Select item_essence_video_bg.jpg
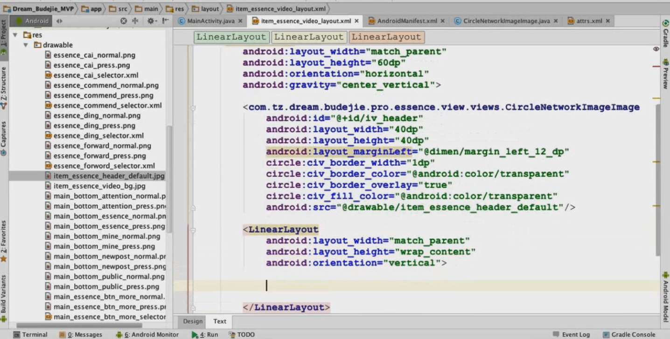The height and width of the screenshot is (339, 670). pyautogui.click(x=99, y=186)
